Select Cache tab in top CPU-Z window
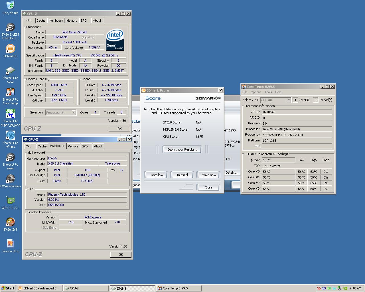Image resolution: width=365 pixels, height=292 pixels. 41,21
